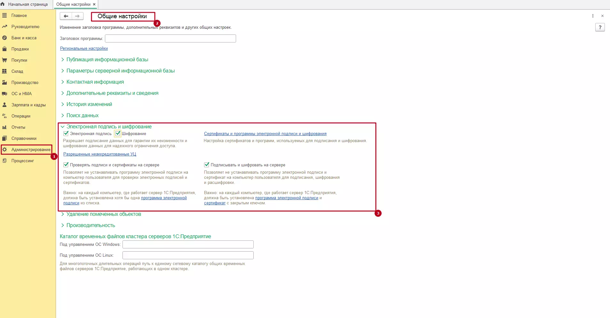
Task: Open the Зарплата и кадры section label
Action: [28, 105]
